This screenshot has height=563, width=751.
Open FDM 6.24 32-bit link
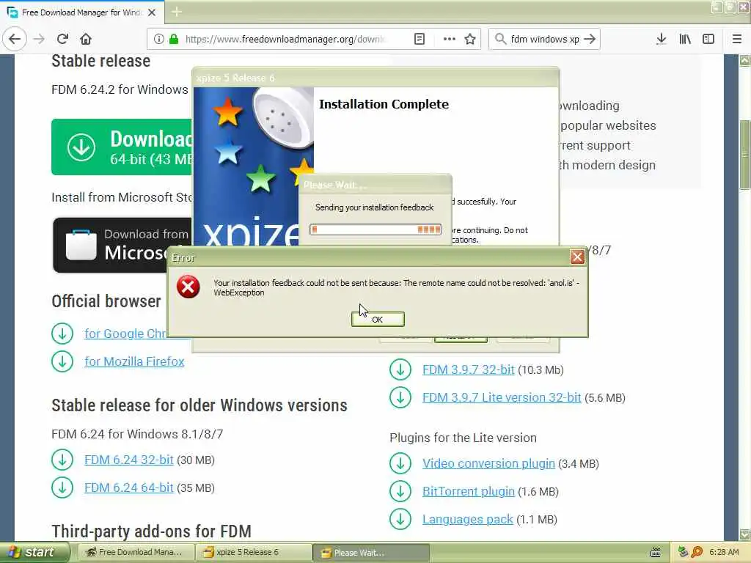(129, 460)
